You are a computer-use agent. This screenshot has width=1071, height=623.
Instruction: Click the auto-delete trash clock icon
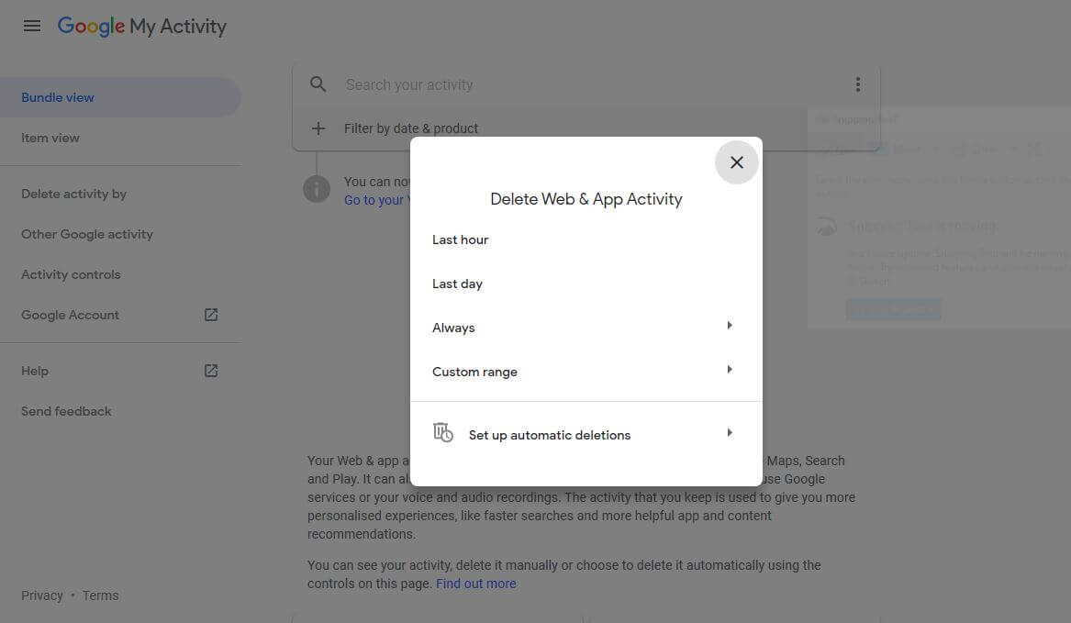(x=442, y=432)
